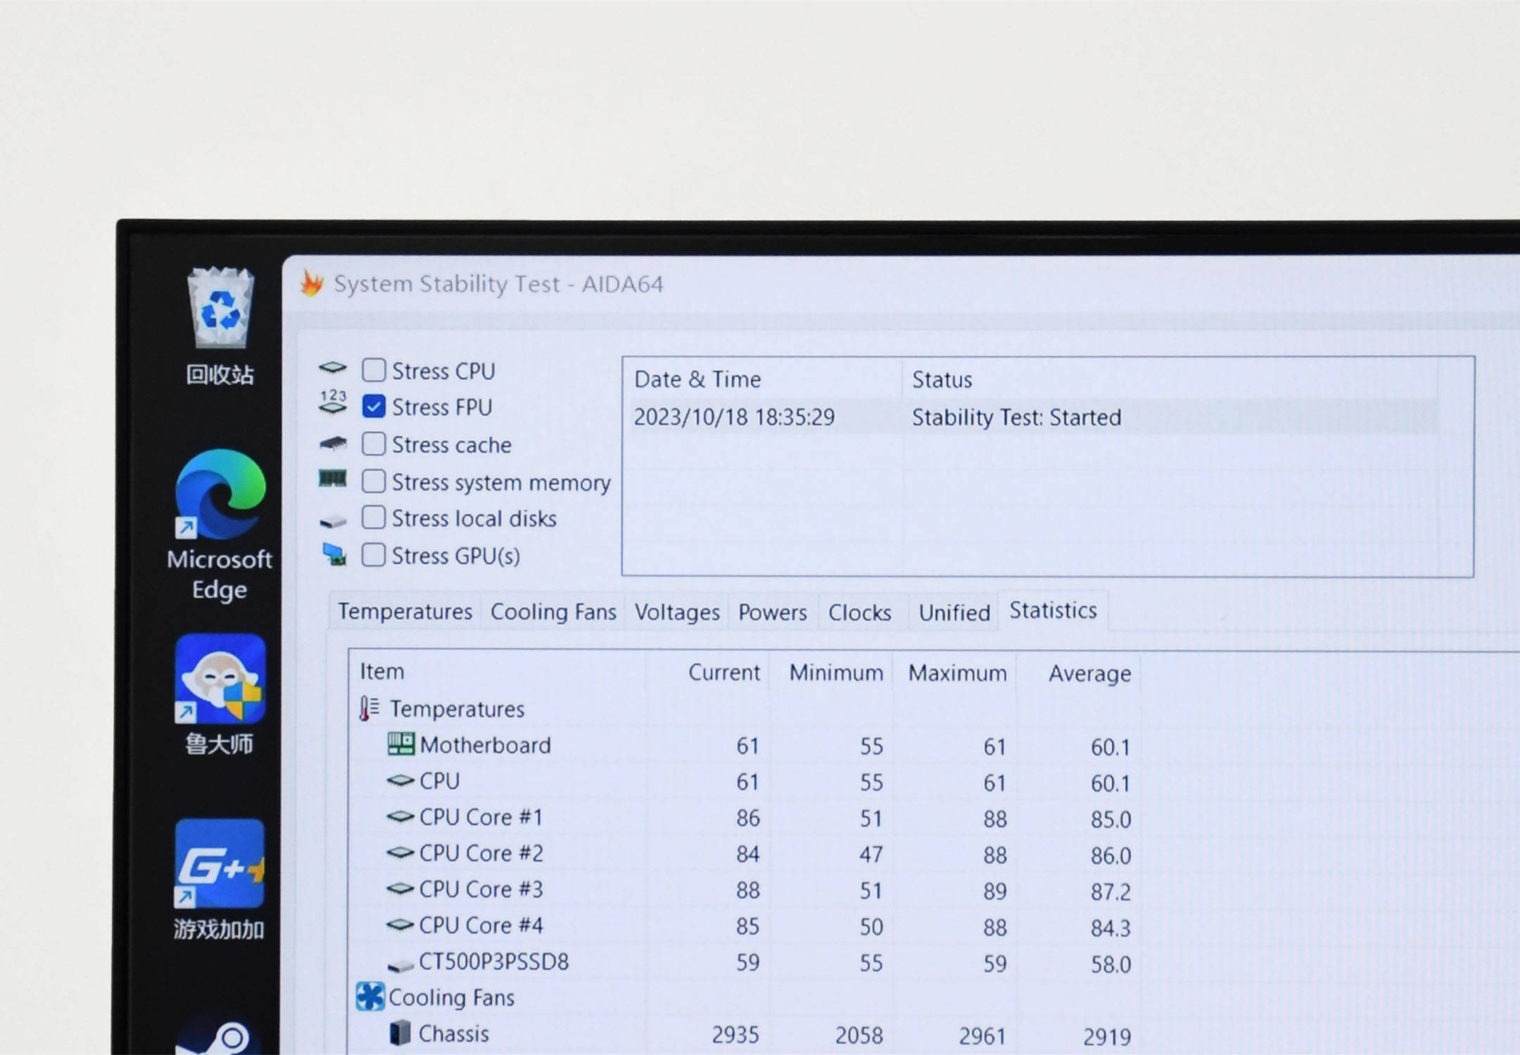
Task: Click the thermometer Temperatures group icon
Action: (x=369, y=708)
